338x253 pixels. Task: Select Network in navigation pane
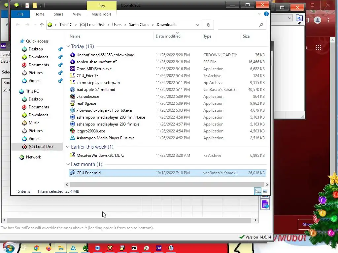33,157
